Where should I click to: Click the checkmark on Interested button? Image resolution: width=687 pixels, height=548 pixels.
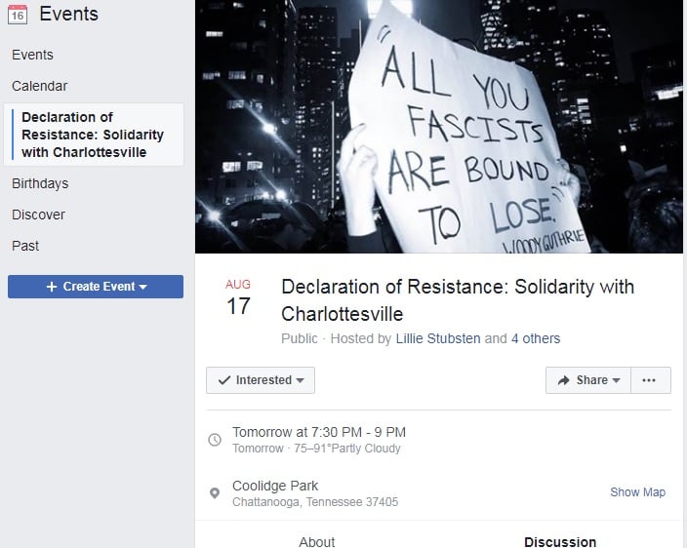pos(224,380)
